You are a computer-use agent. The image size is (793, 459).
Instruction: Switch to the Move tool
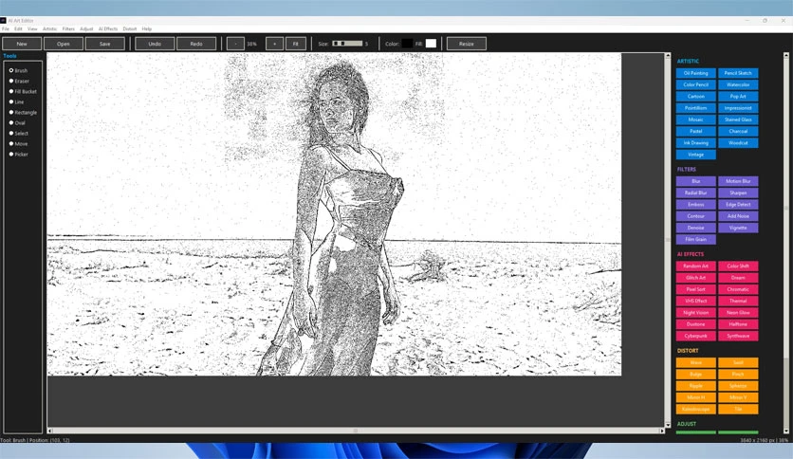(11, 143)
